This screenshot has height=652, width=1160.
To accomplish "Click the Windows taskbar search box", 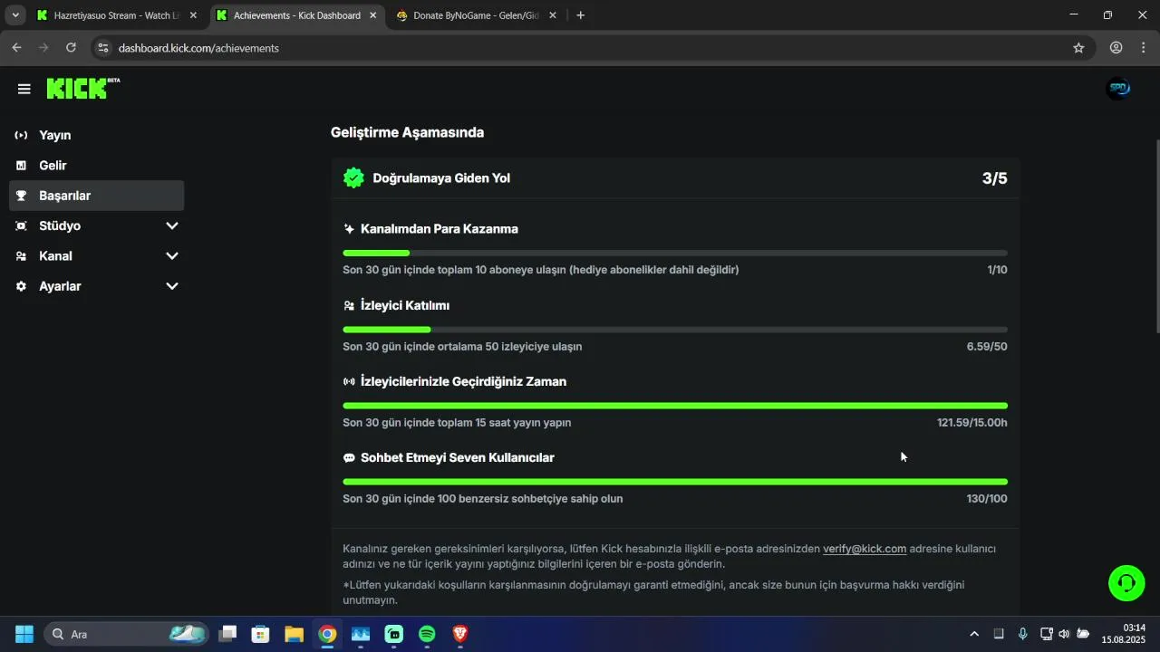I will click(x=126, y=634).
